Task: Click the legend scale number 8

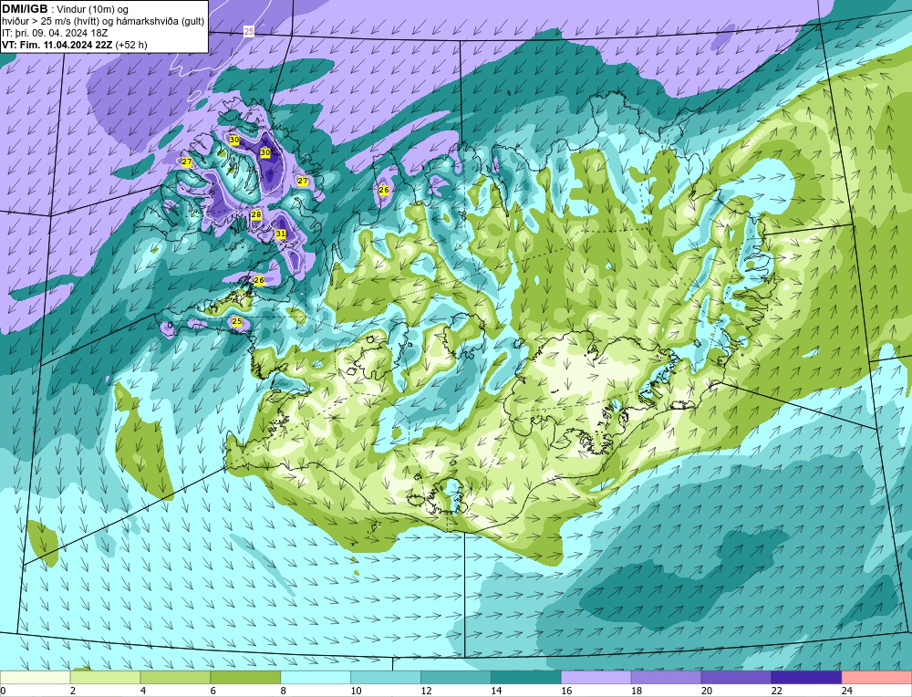Action: point(284,691)
